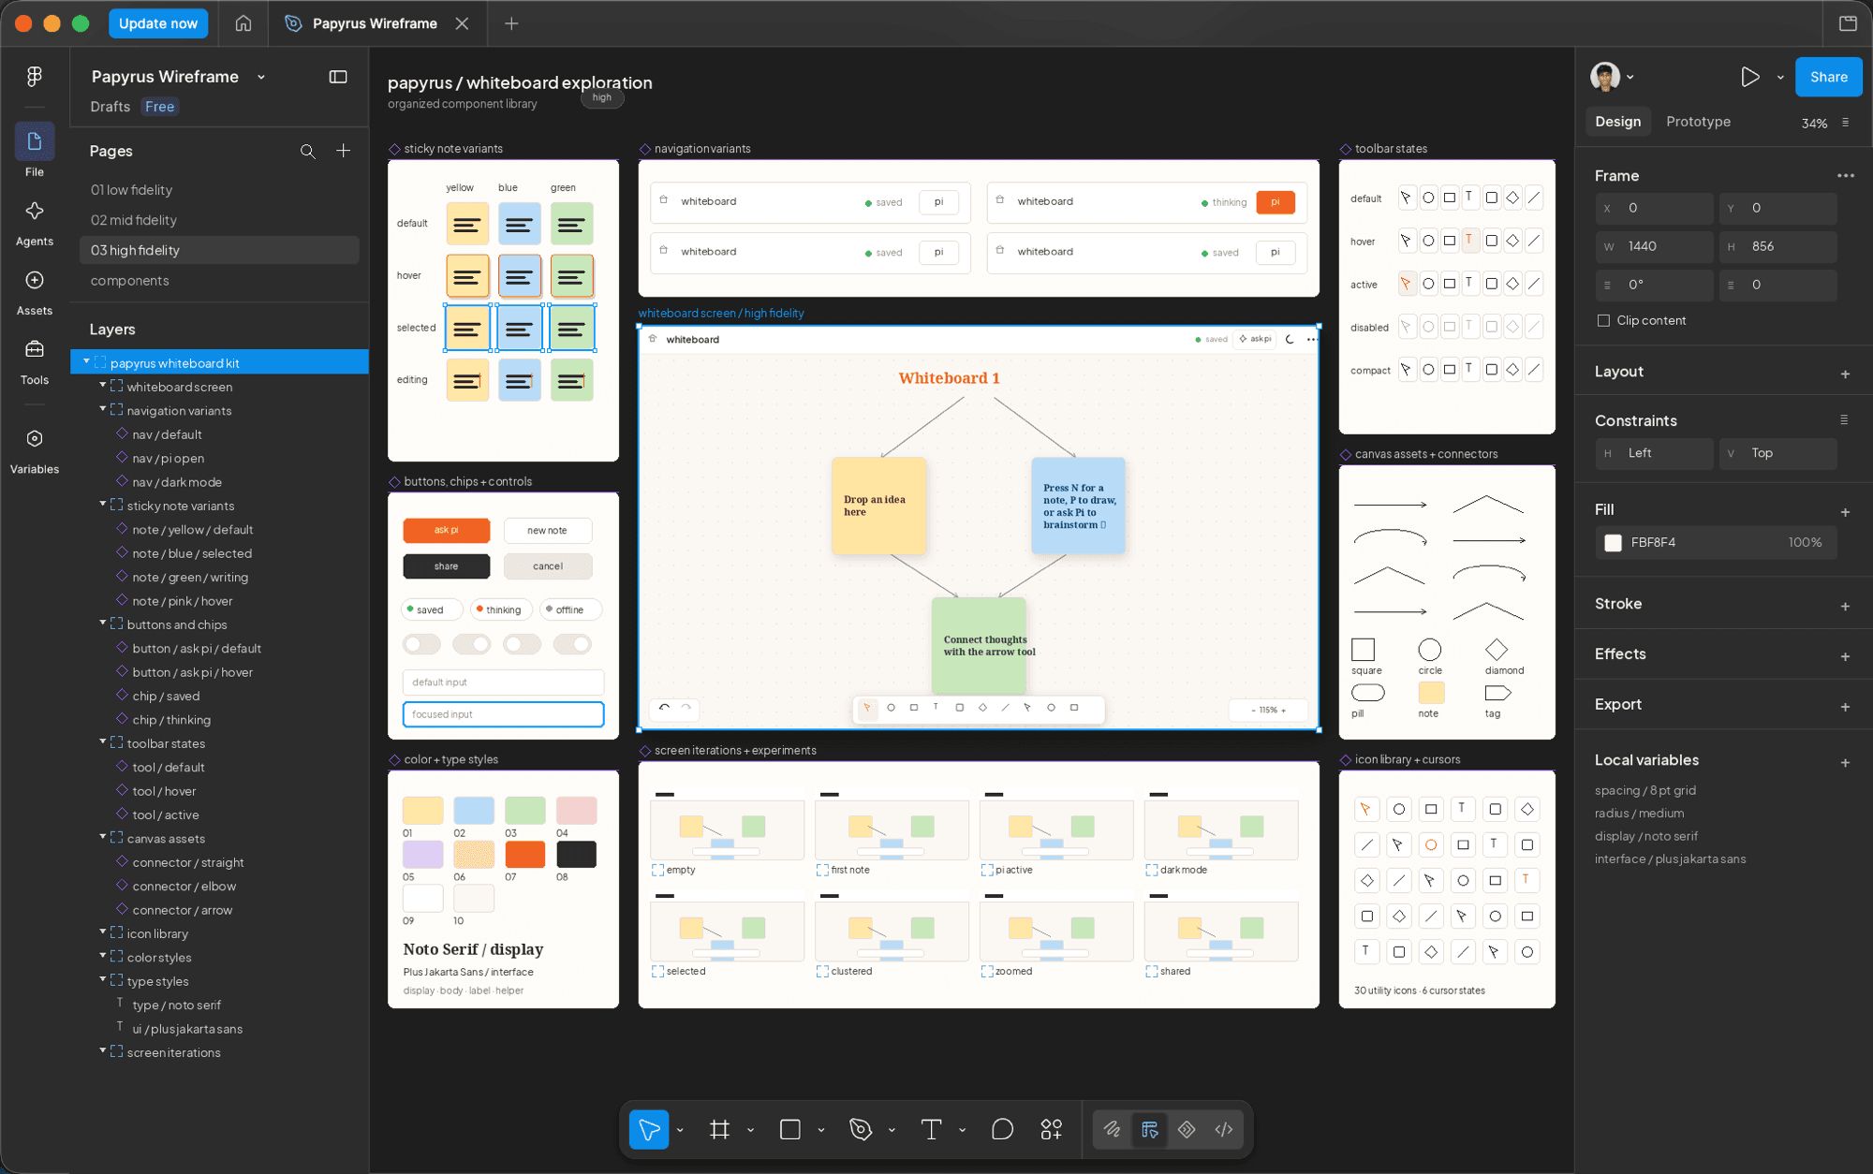The width and height of the screenshot is (1873, 1174).
Task: Collapse the navigation variants layer group
Action: tap(103, 409)
